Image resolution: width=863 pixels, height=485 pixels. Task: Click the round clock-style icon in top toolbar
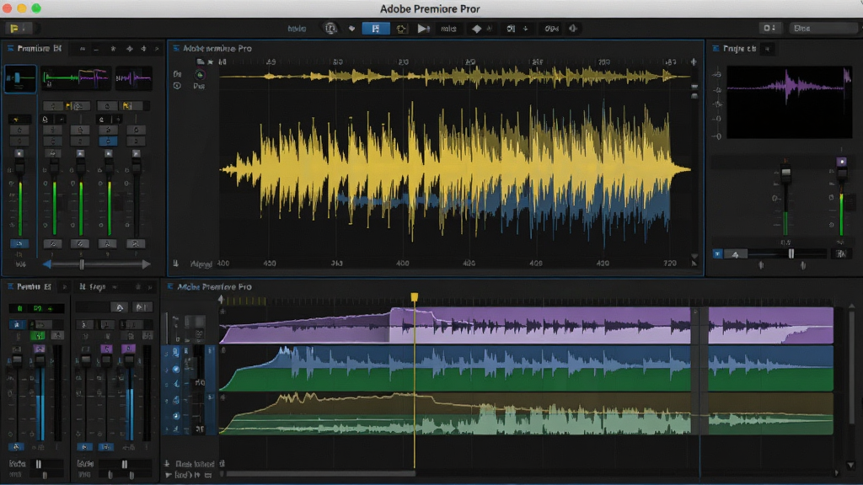330,28
